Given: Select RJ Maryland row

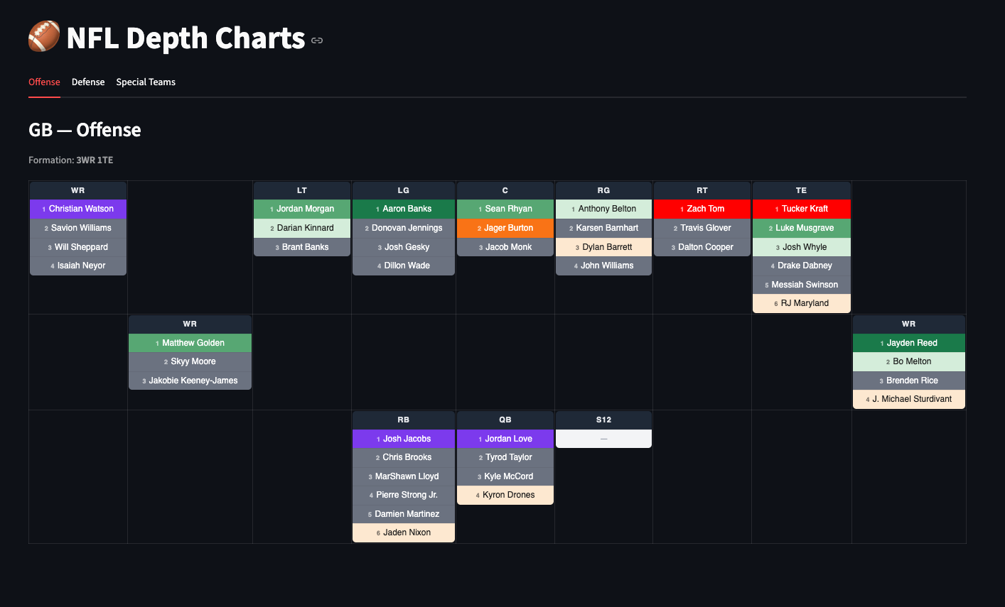Looking at the screenshot, I should (802, 303).
